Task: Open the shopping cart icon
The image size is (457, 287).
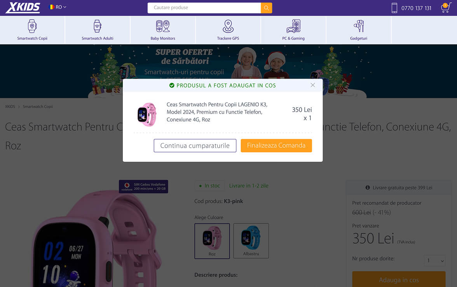Action: tap(445, 8)
